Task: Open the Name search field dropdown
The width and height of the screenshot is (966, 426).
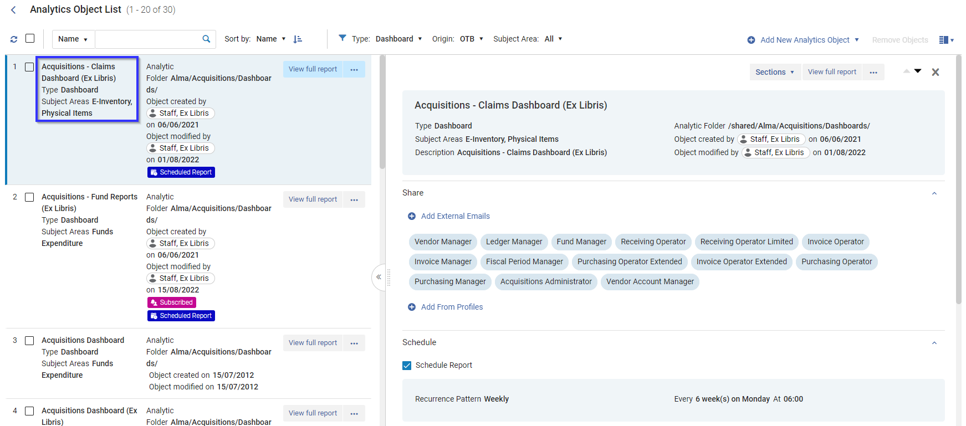Action: tap(73, 39)
